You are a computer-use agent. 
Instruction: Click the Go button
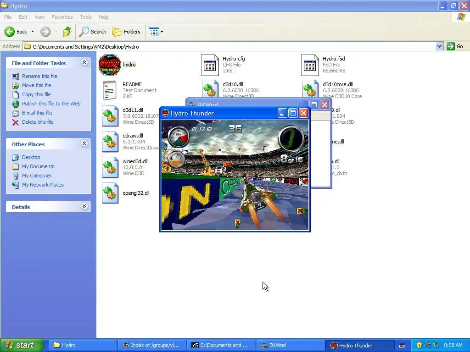(x=455, y=46)
